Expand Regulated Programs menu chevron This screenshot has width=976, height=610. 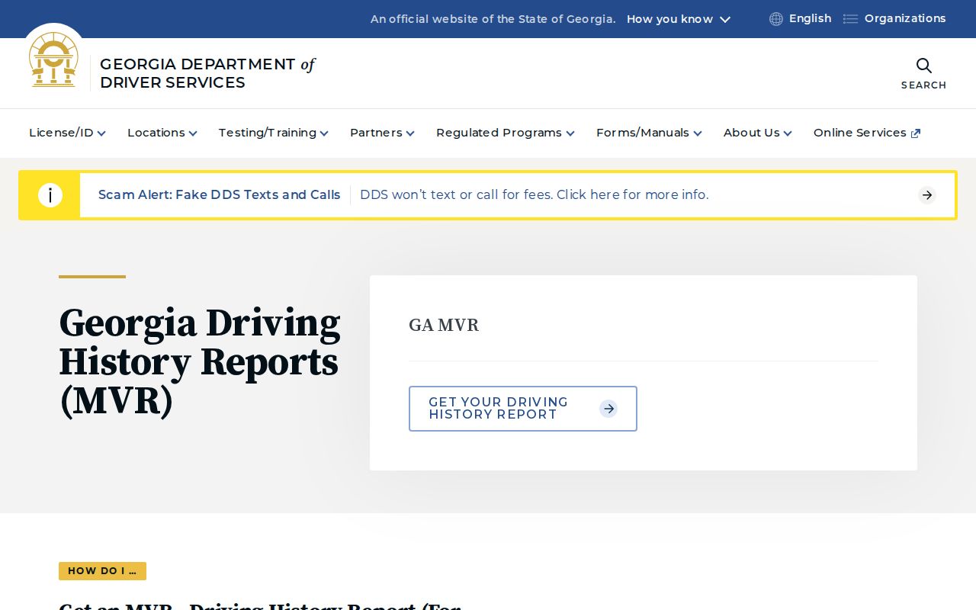point(570,133)
